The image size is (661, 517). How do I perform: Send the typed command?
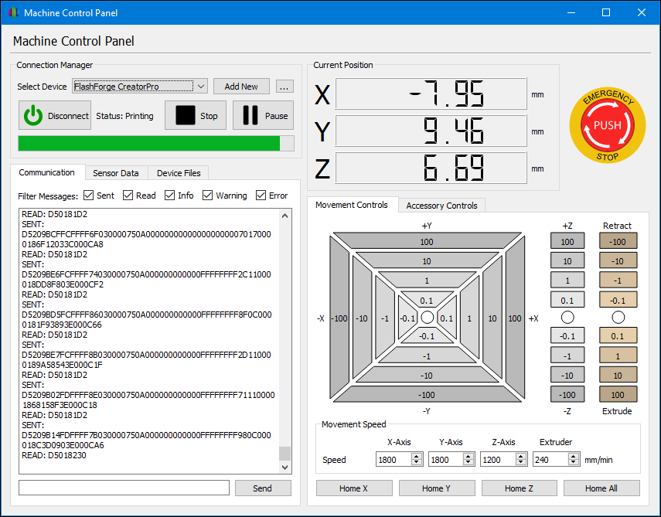point(263,488)
